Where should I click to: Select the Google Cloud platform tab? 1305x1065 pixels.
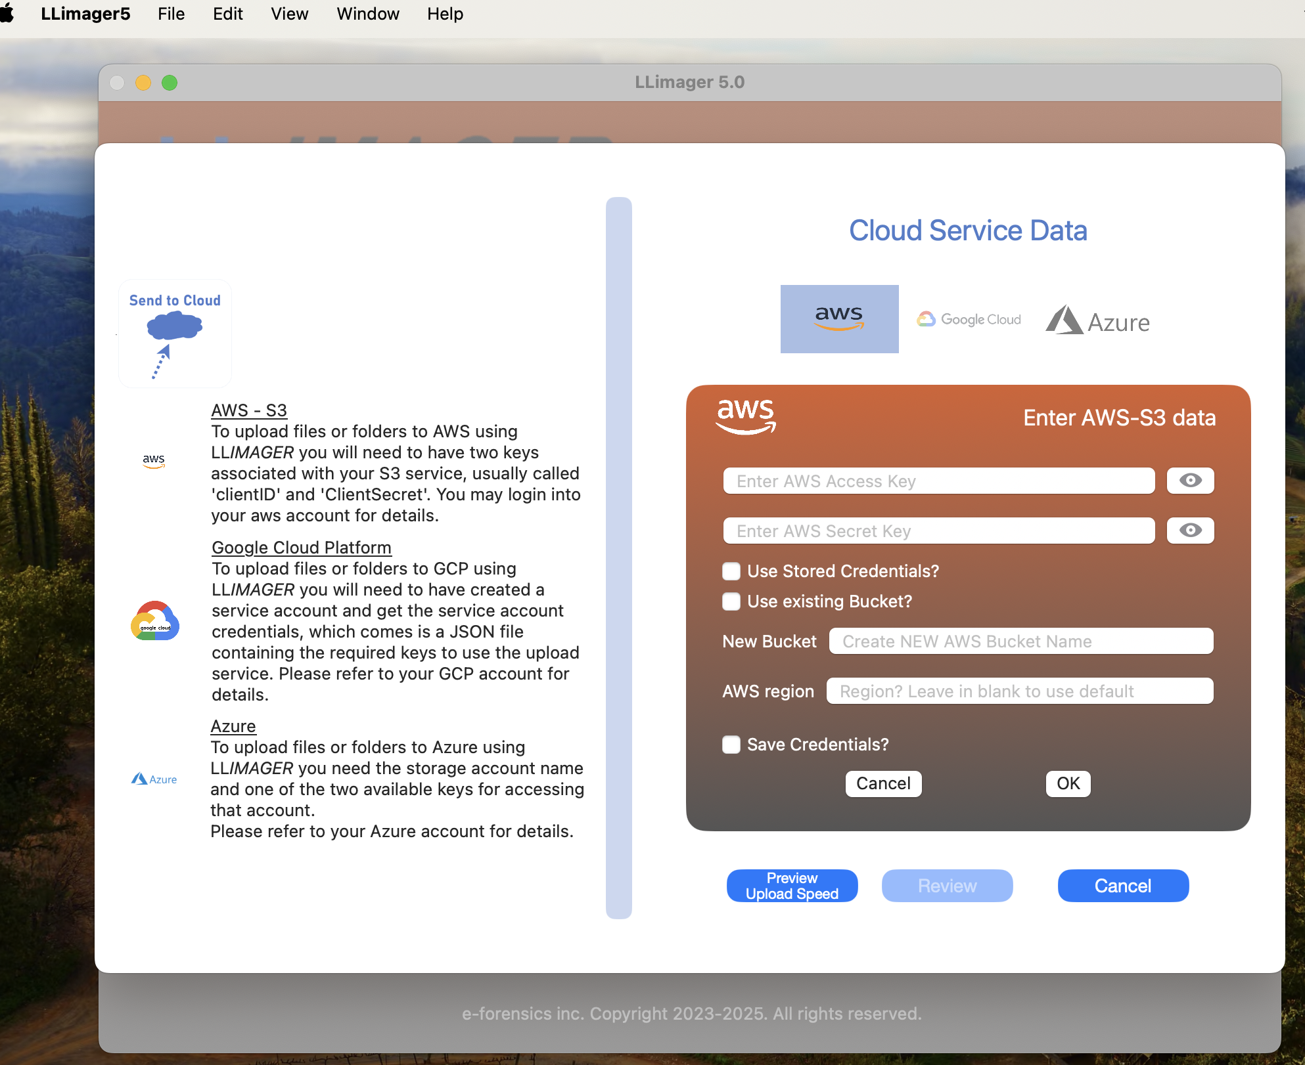pos(968,318)
